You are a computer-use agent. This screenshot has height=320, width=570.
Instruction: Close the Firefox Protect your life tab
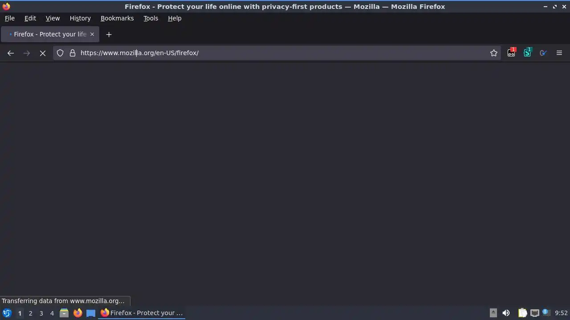pos(92,34)
